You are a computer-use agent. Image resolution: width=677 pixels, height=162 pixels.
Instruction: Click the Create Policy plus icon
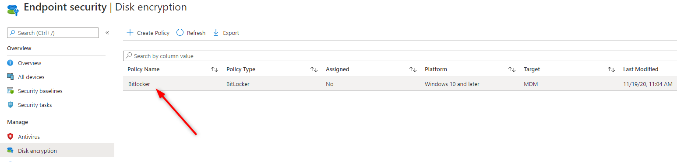(x=130, y=33)
